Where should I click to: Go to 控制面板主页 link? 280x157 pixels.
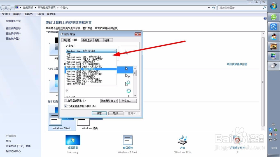point(13,21)
